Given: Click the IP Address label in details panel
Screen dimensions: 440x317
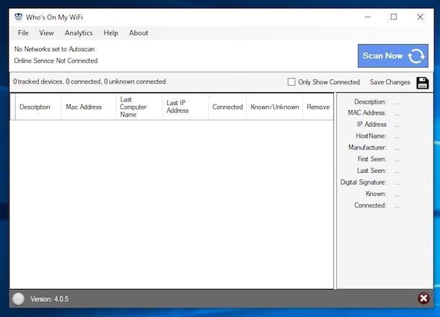Looking at the screenshot, I should pos(371,124).
